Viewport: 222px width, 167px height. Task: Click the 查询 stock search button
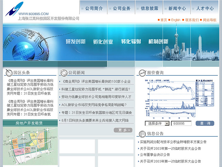point(205,123)
